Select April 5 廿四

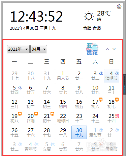[x=14, y=90]
